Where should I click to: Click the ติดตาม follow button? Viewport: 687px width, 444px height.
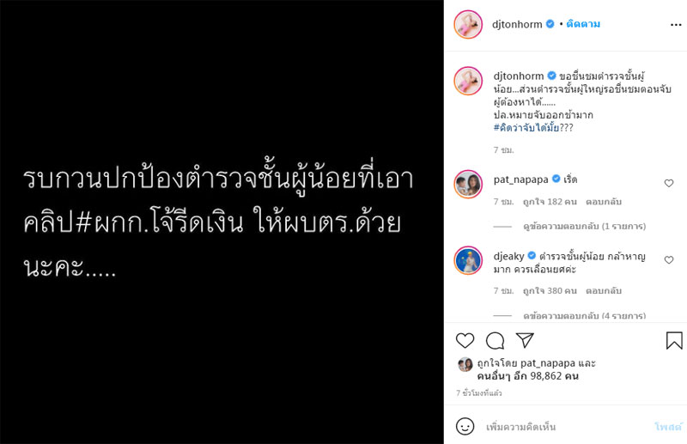coord(583,24)
